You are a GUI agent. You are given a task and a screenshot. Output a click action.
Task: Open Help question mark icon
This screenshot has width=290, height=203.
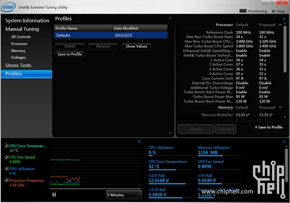click(274, 11)
